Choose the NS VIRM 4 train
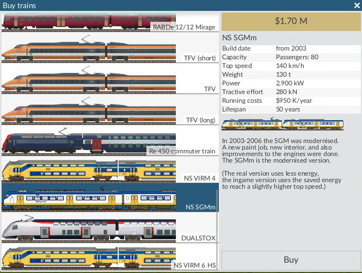The image size is (362, 273). tap(110, 170)
